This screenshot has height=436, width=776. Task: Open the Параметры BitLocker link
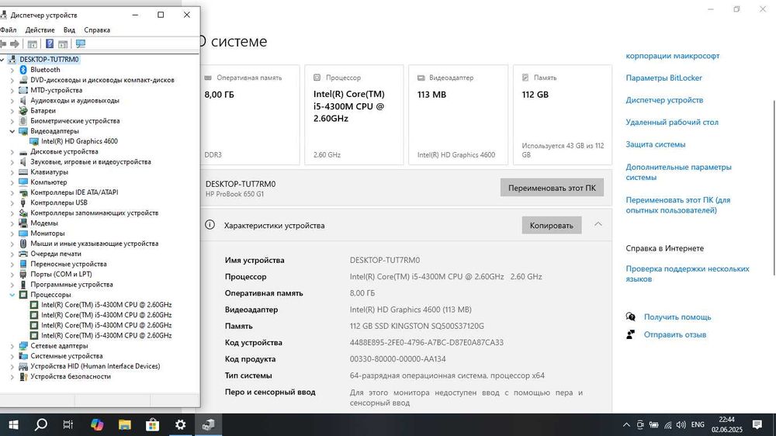click(663, 78)
